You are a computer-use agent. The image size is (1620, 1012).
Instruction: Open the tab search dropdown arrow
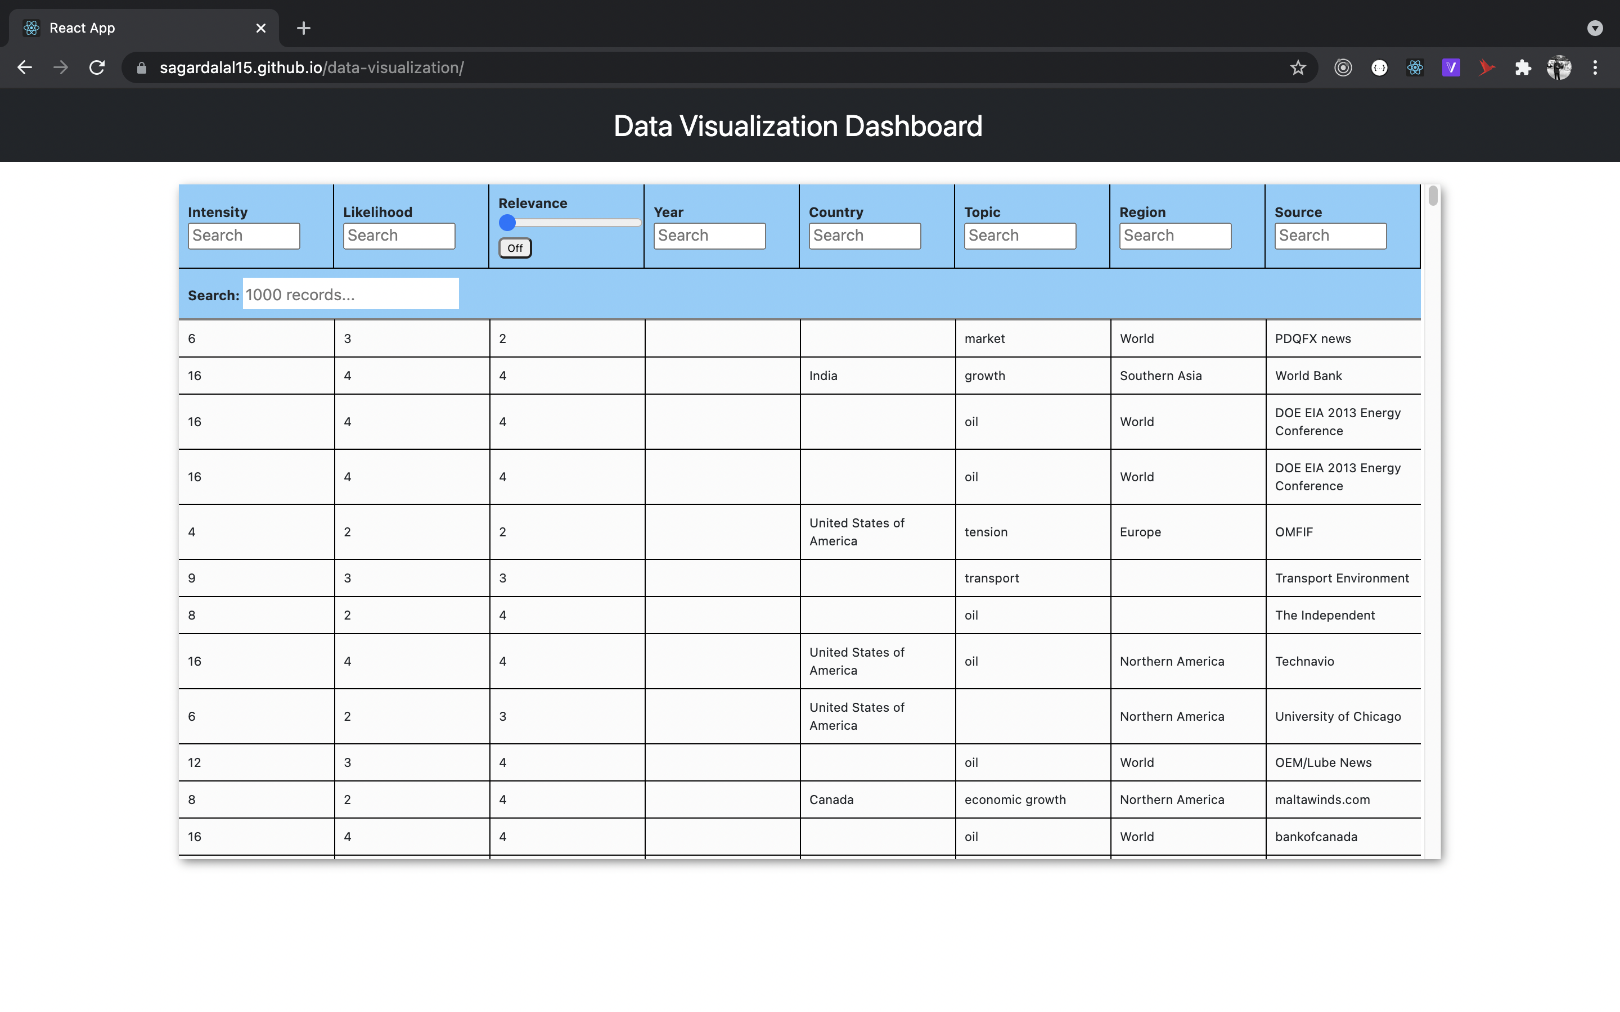(x=1595, y=28)
